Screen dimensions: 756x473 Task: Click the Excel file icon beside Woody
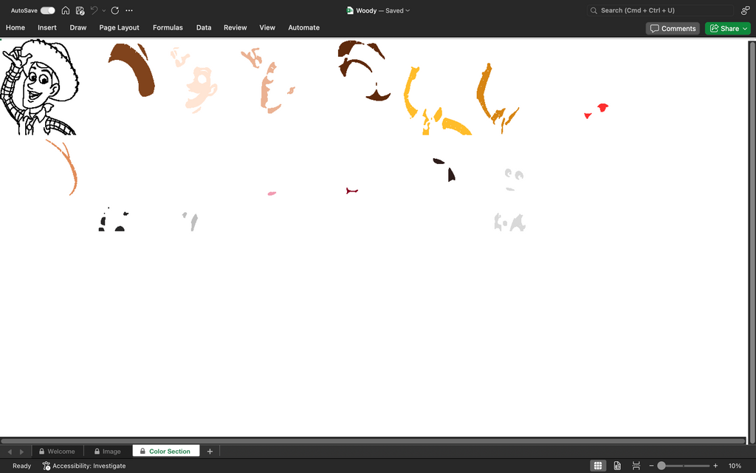click(x=350, y=10)
